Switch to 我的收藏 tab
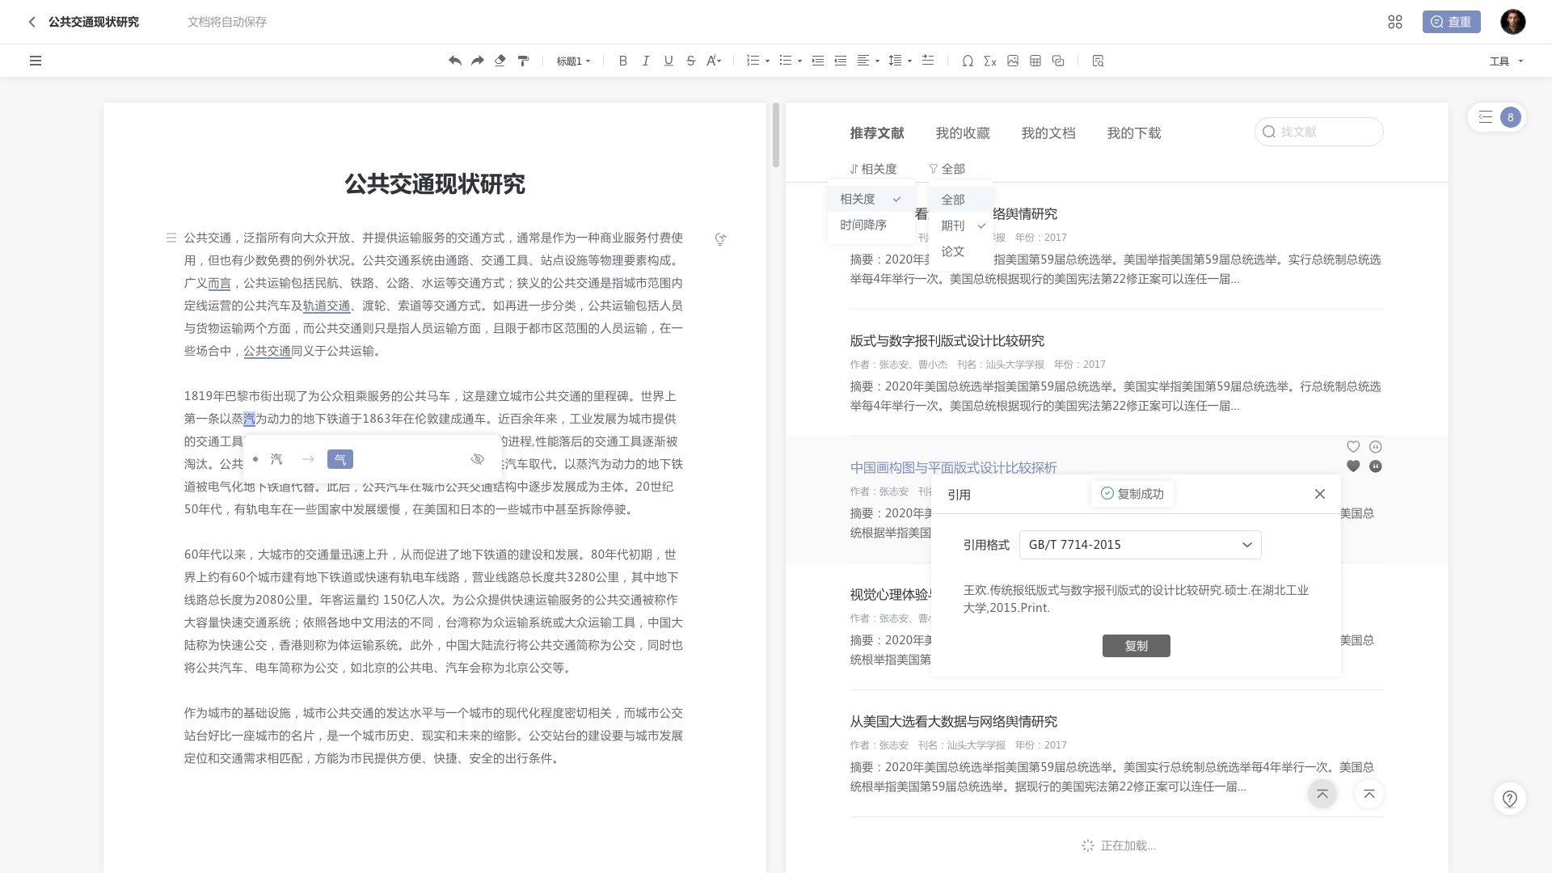The width and height of the screenshot is (1552, 873). (963, 133)
